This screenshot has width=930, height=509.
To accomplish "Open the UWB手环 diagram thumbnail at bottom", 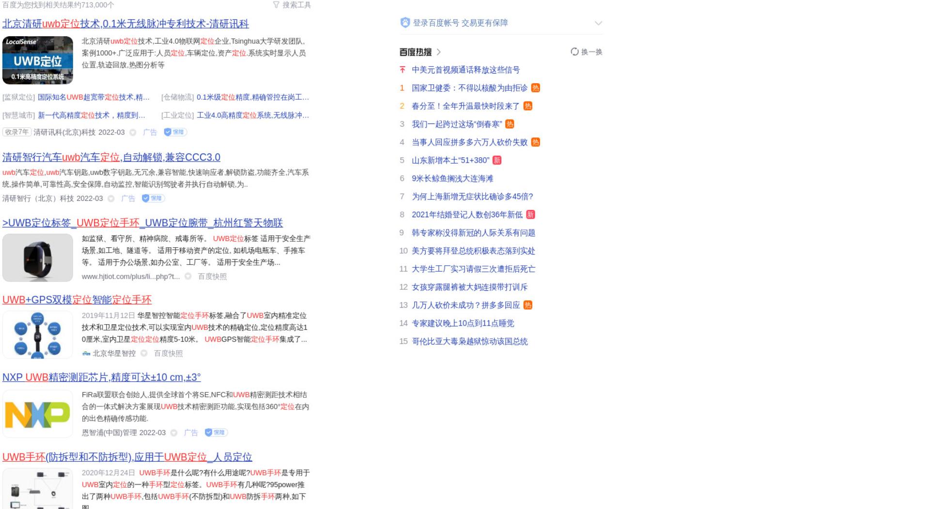I will [38, 489].
